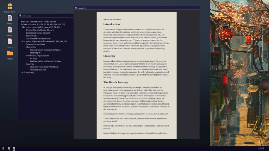Switch to second document in taskbar
Image resolution: width=269 pixels, height=151 pixels.
[14, 149]
